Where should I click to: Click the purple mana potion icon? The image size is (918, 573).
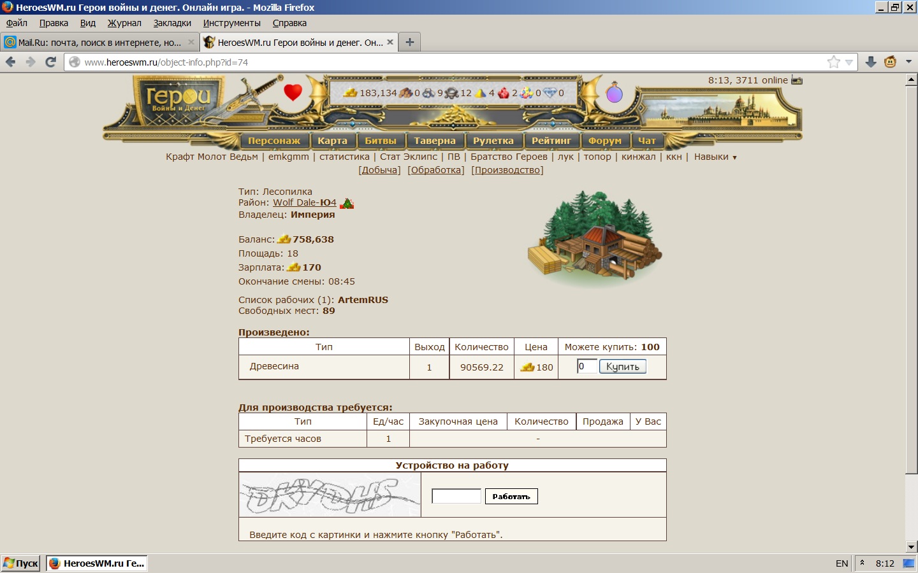[614, 93]
